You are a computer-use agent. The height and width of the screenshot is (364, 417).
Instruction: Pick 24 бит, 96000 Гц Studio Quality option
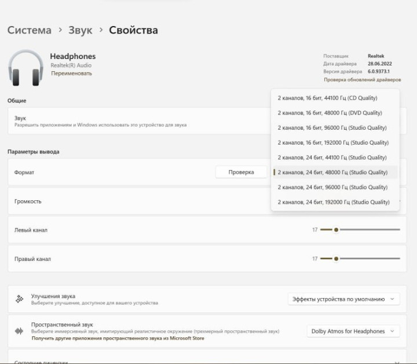click(x=332, y=187)
